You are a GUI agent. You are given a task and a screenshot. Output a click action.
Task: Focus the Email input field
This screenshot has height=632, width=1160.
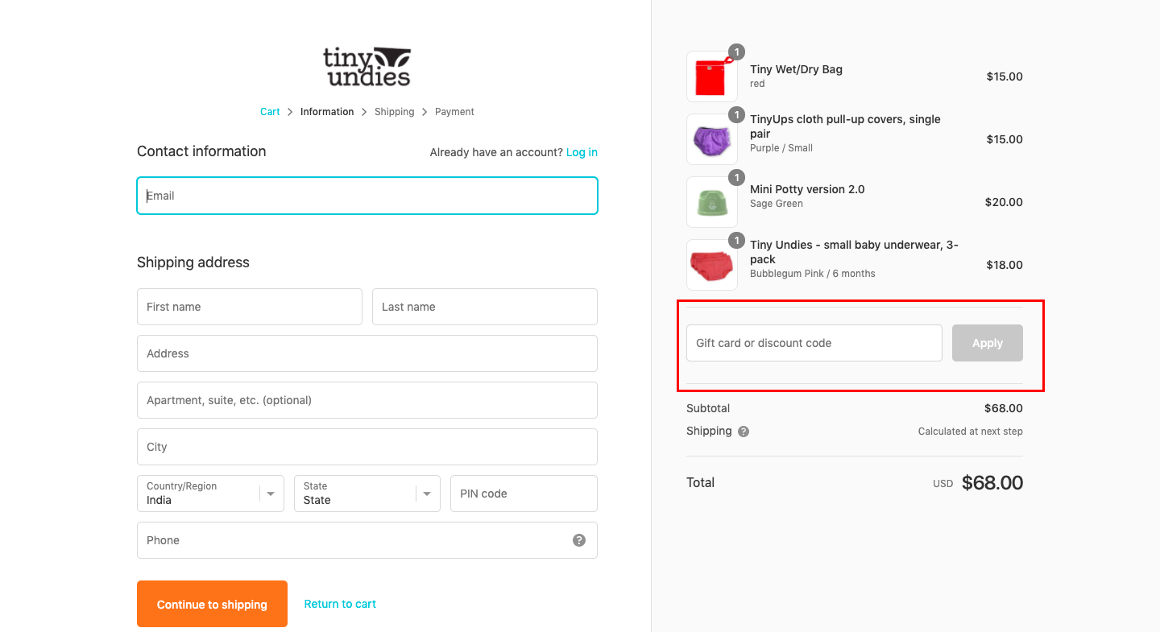367,196
